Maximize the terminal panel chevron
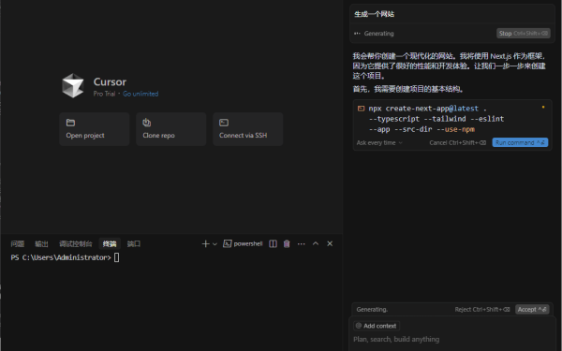Viewport: 562px width, 351px height. (316, 243)
